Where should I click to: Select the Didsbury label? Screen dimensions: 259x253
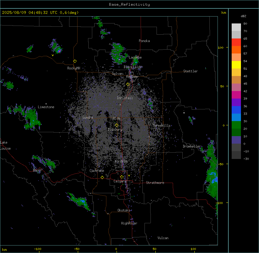(115, 130)
